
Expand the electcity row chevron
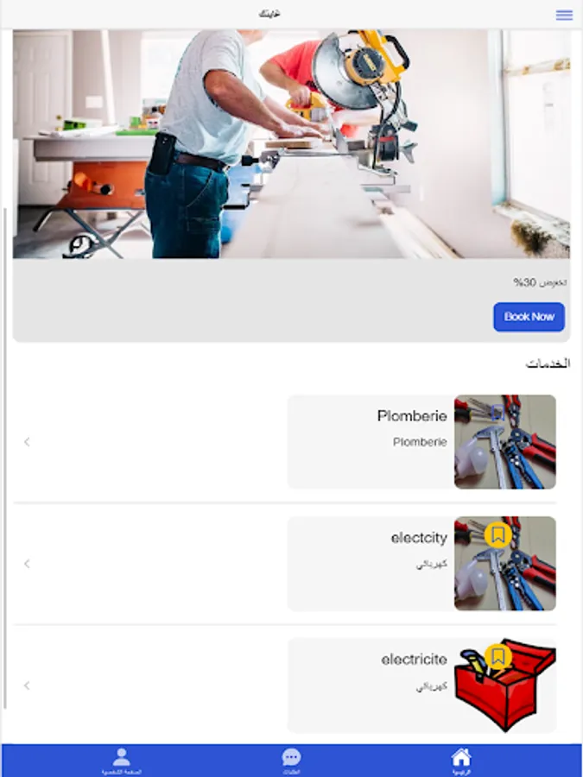28,564
